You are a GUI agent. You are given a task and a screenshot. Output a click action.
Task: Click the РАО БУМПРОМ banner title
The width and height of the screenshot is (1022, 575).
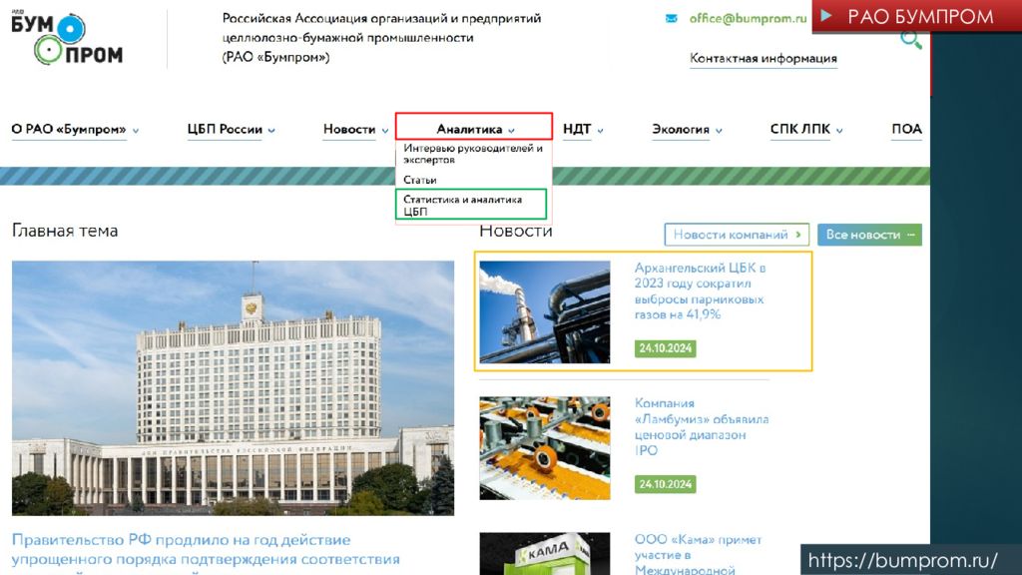(920, 16)
